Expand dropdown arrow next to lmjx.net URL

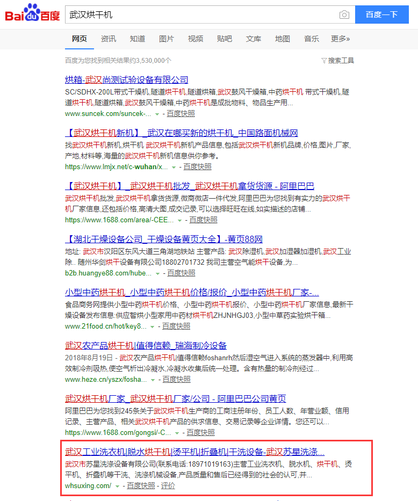pyautogui.click(x=174, y=168)
